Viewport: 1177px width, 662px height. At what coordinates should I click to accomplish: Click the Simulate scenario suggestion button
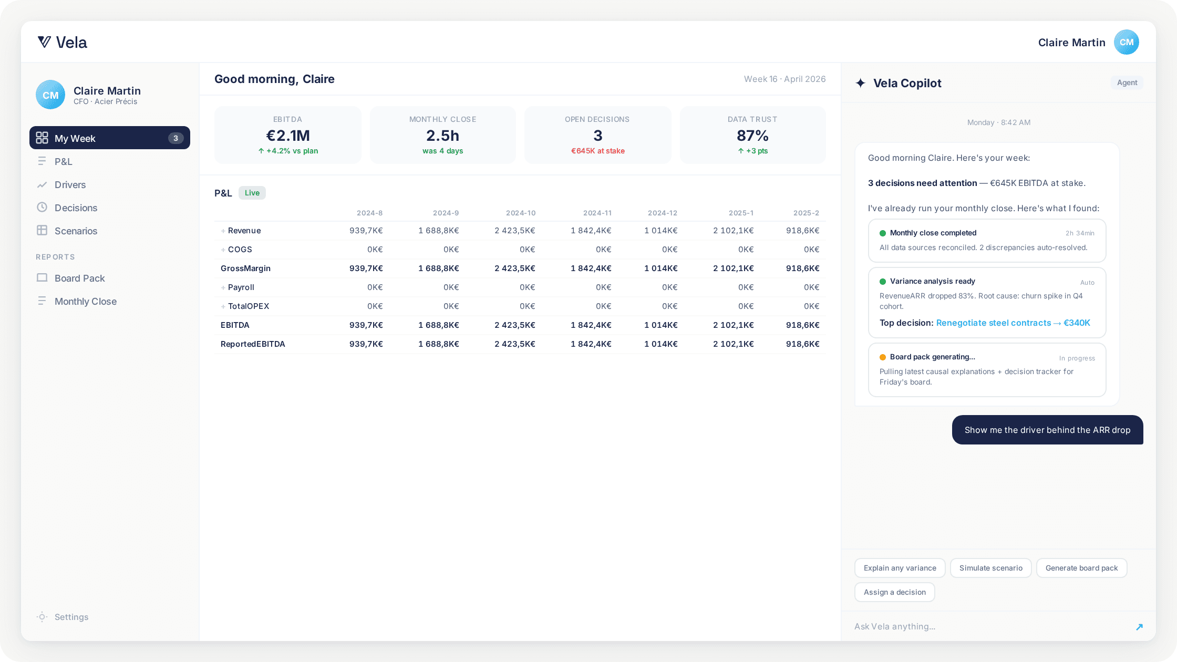click(x=990, y=568)
